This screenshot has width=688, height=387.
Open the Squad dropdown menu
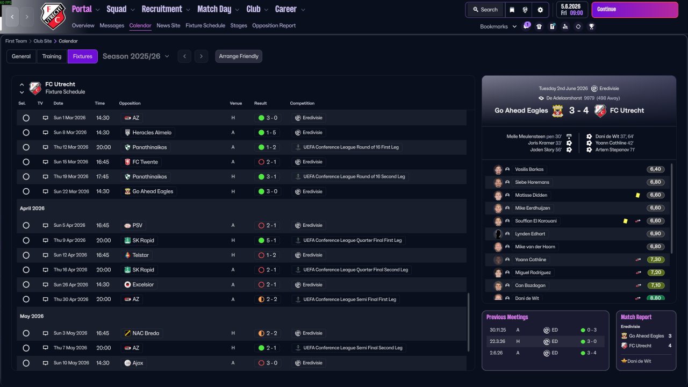click(121, 9)
